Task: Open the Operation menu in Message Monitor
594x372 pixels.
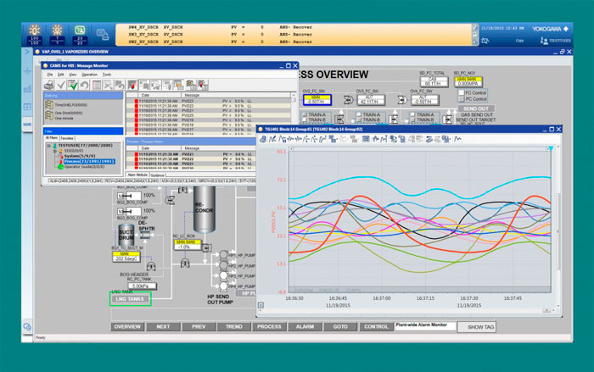Action: 87,75
